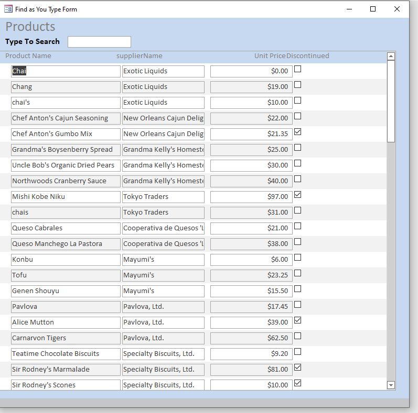
Task: Click Northwoods Cranberry Sauce field
Action: click(66, 181)
